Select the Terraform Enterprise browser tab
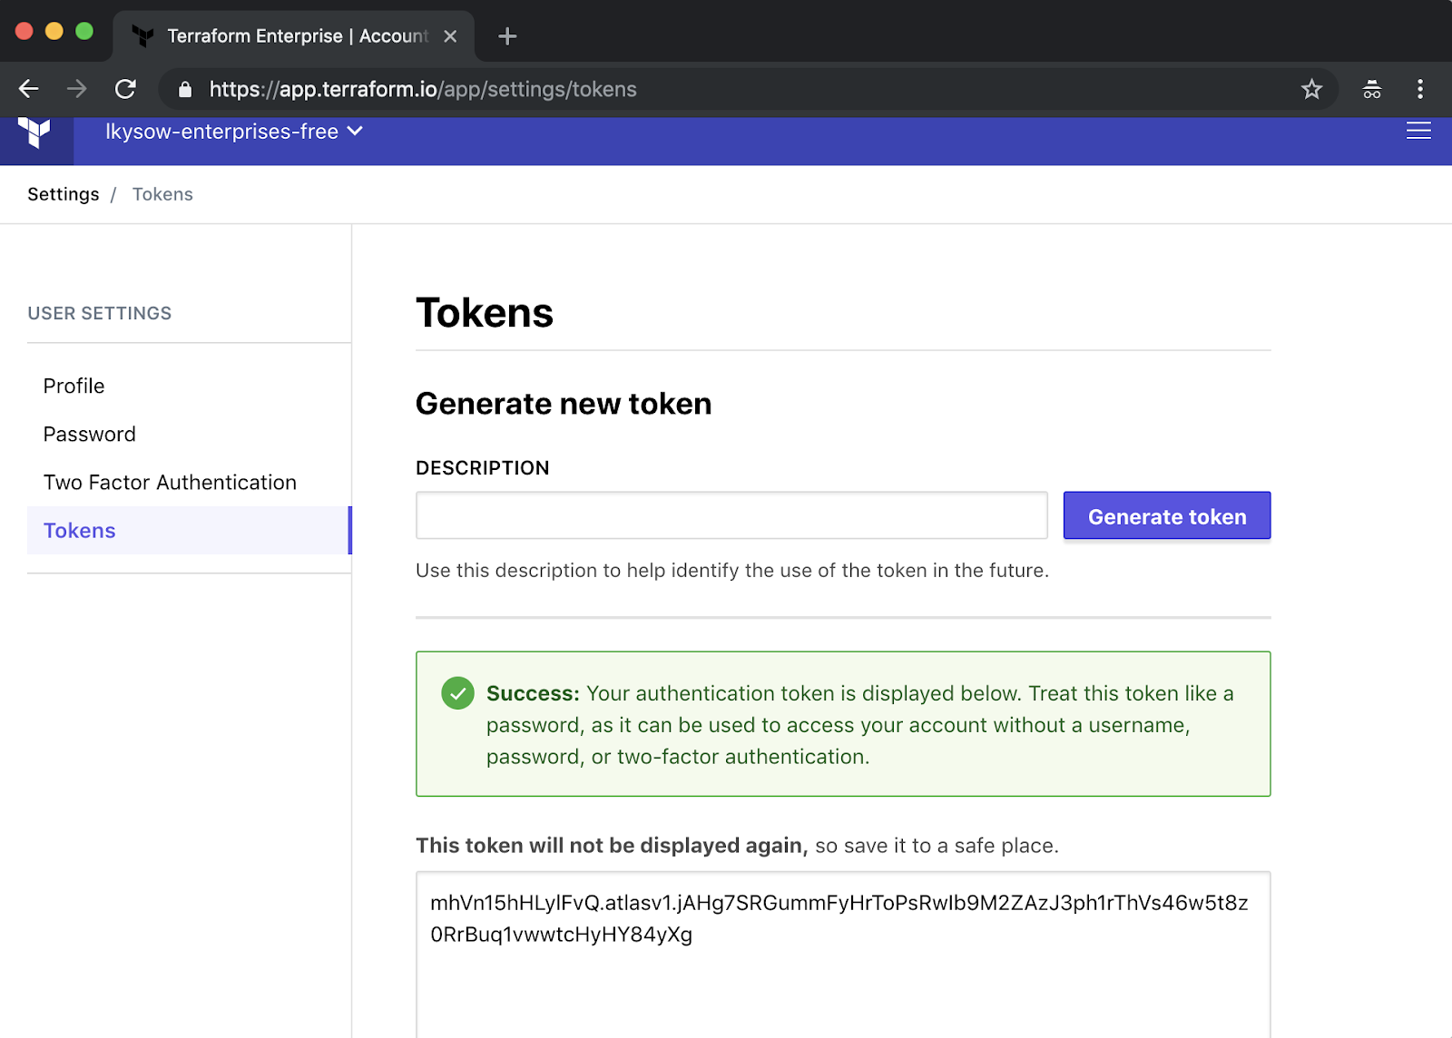The height and width of the screenshot is (1038, 1452). tap(294, 36)
